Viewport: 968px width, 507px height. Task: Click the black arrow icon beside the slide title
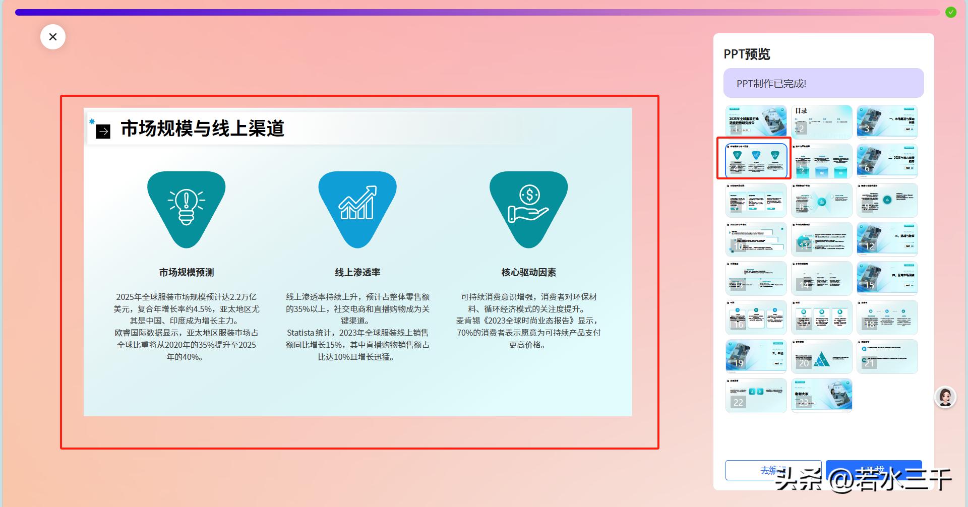[103, 132]
